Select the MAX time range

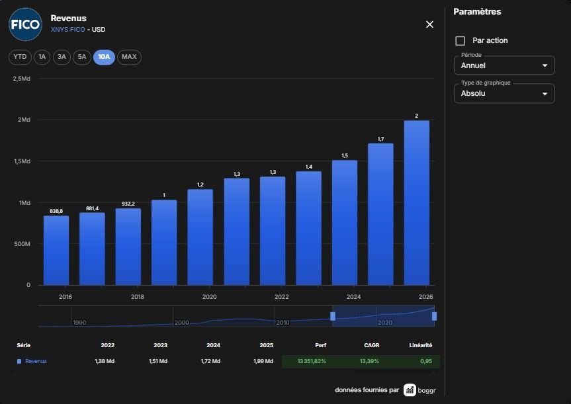[x=129, y=57]
